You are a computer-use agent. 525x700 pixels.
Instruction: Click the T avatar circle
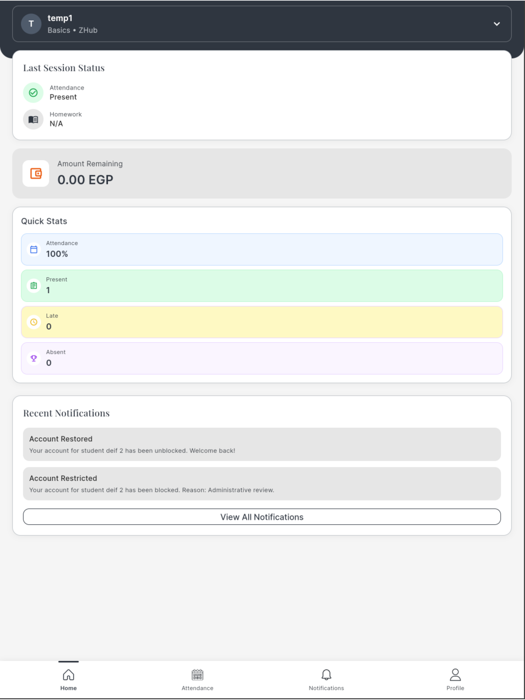pos(31,24)
